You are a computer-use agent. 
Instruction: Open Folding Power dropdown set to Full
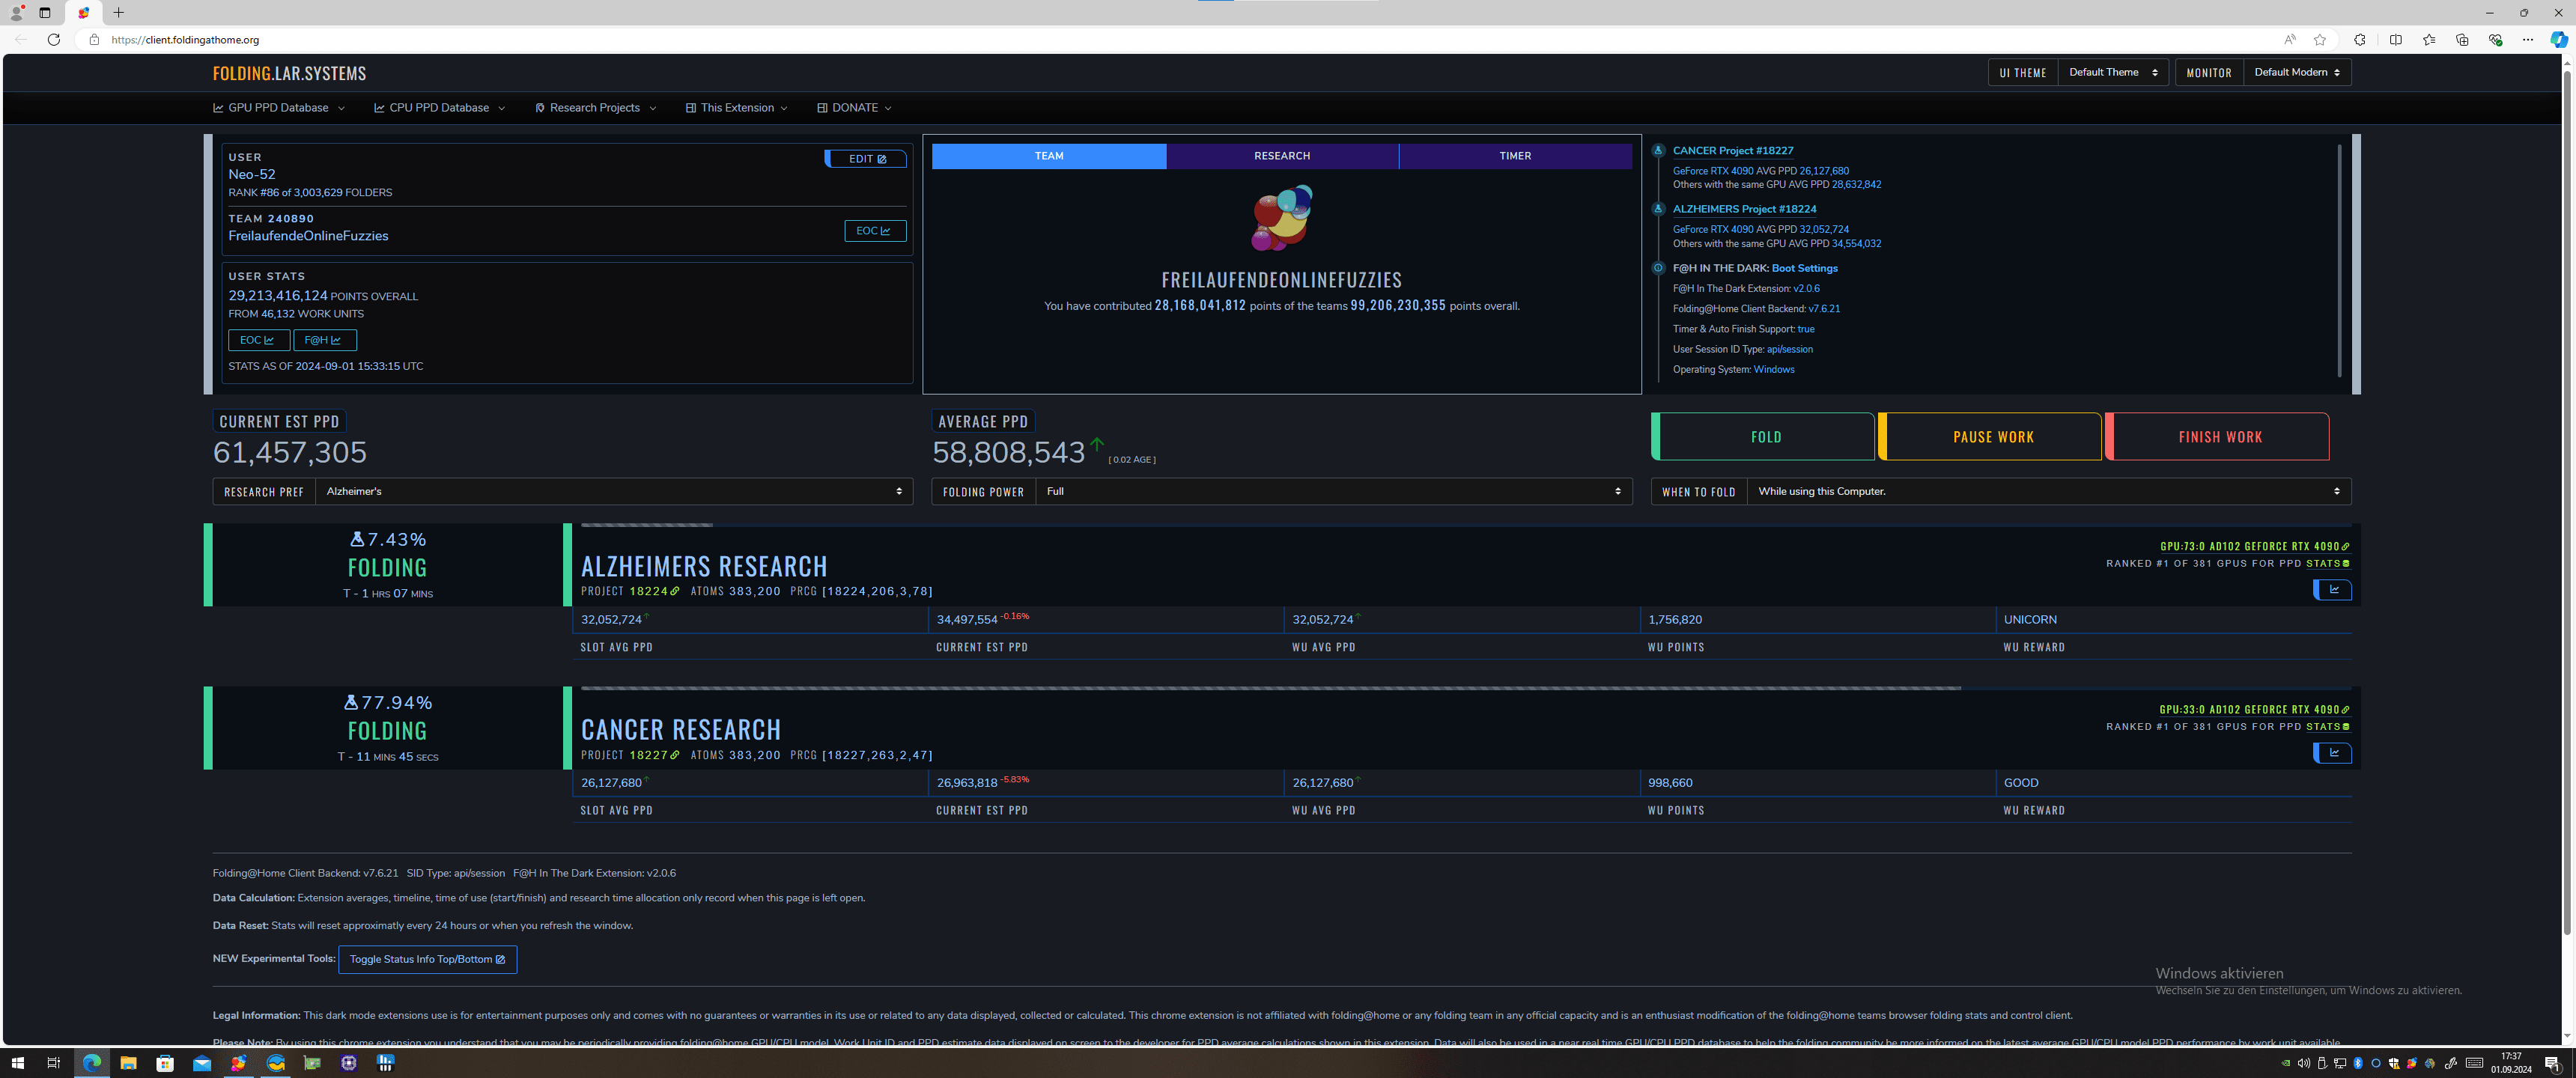click(1332, 492)
